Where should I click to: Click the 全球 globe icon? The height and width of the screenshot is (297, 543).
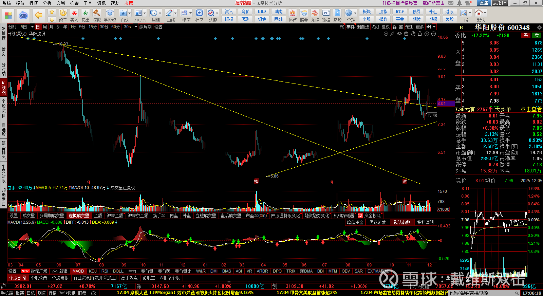(349, 13)
